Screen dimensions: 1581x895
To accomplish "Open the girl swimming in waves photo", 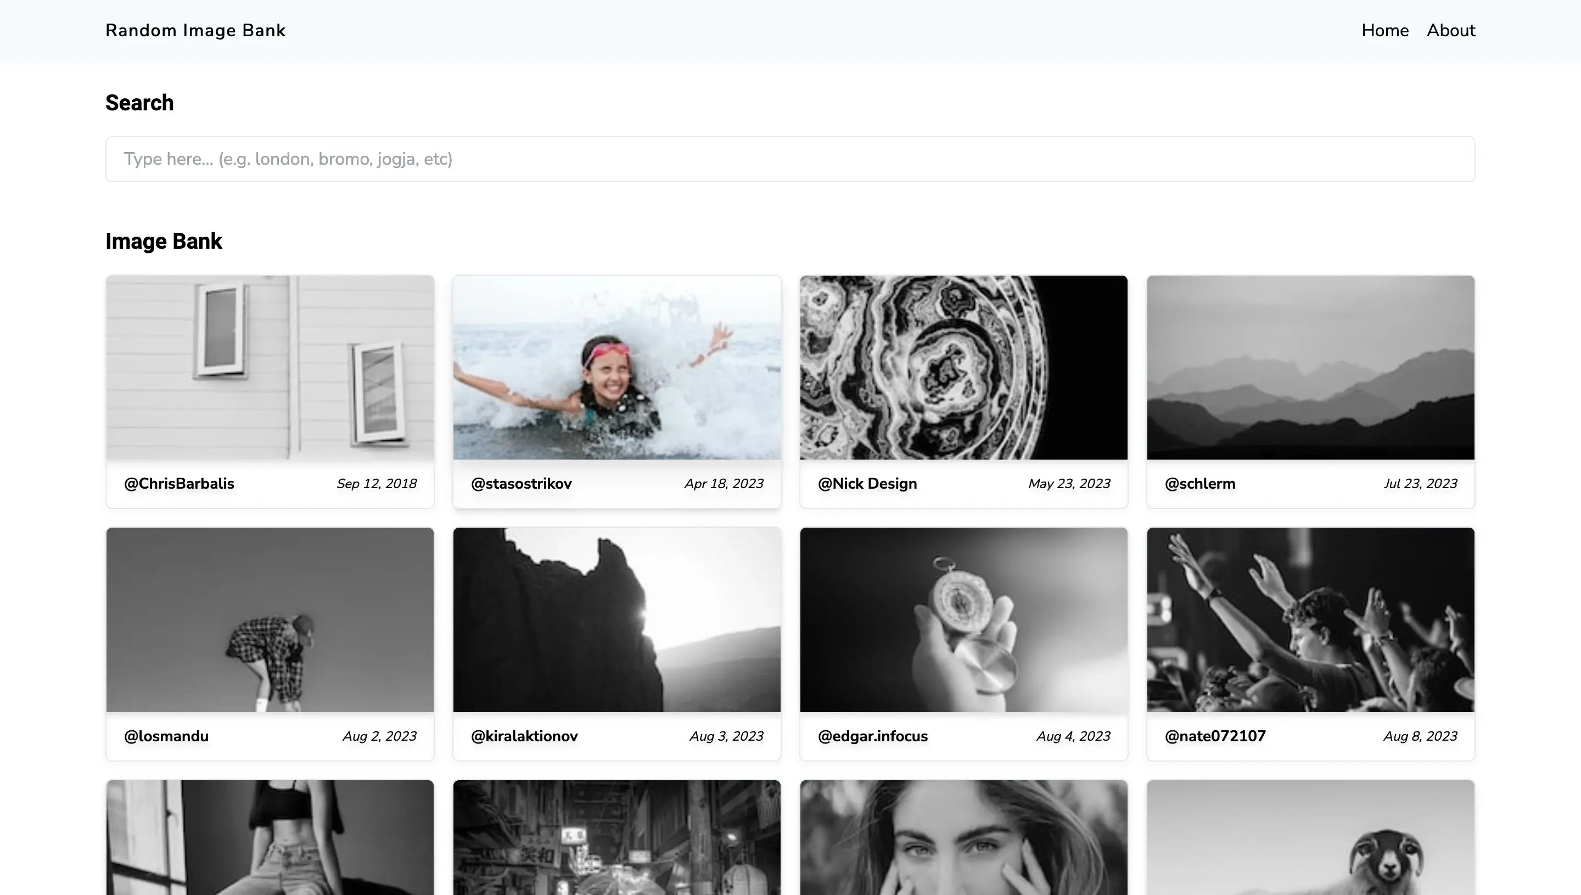I will point(617,367).
